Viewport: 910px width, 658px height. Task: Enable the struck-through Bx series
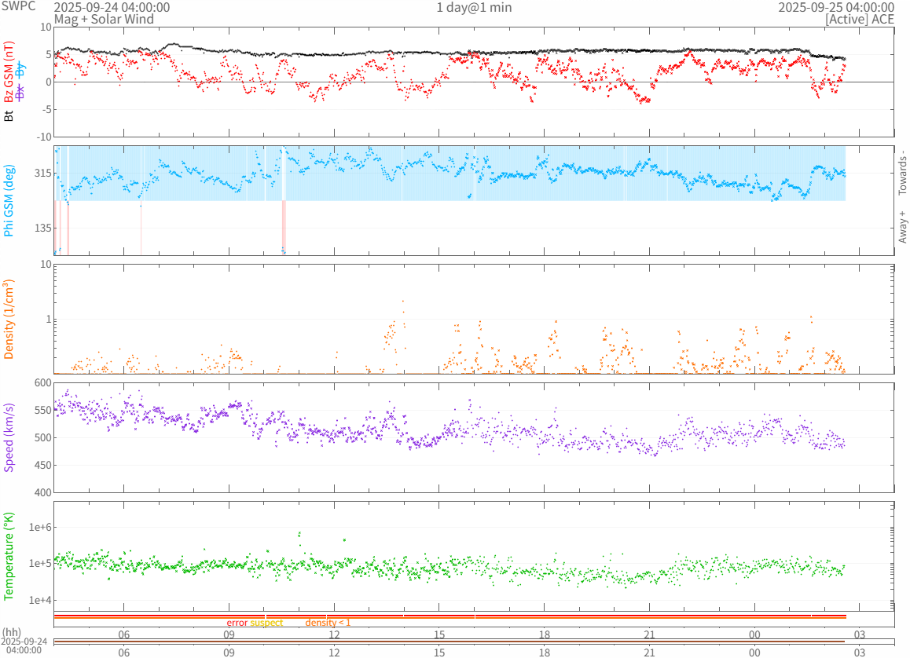(x=21, y=91)
